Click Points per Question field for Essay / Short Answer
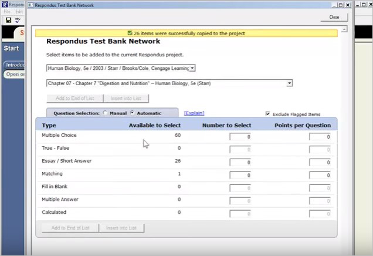Screen dimensions: 373x256 click(x=320, y=163)
